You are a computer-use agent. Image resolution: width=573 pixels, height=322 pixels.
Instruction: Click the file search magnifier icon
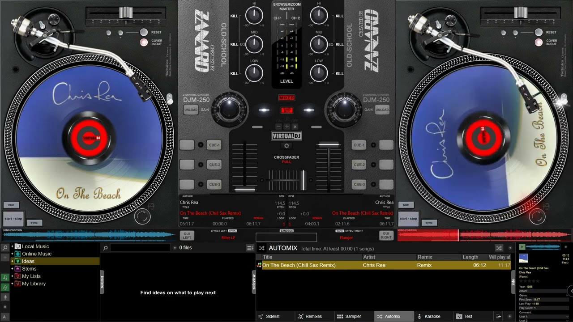(x=106, y=248)
